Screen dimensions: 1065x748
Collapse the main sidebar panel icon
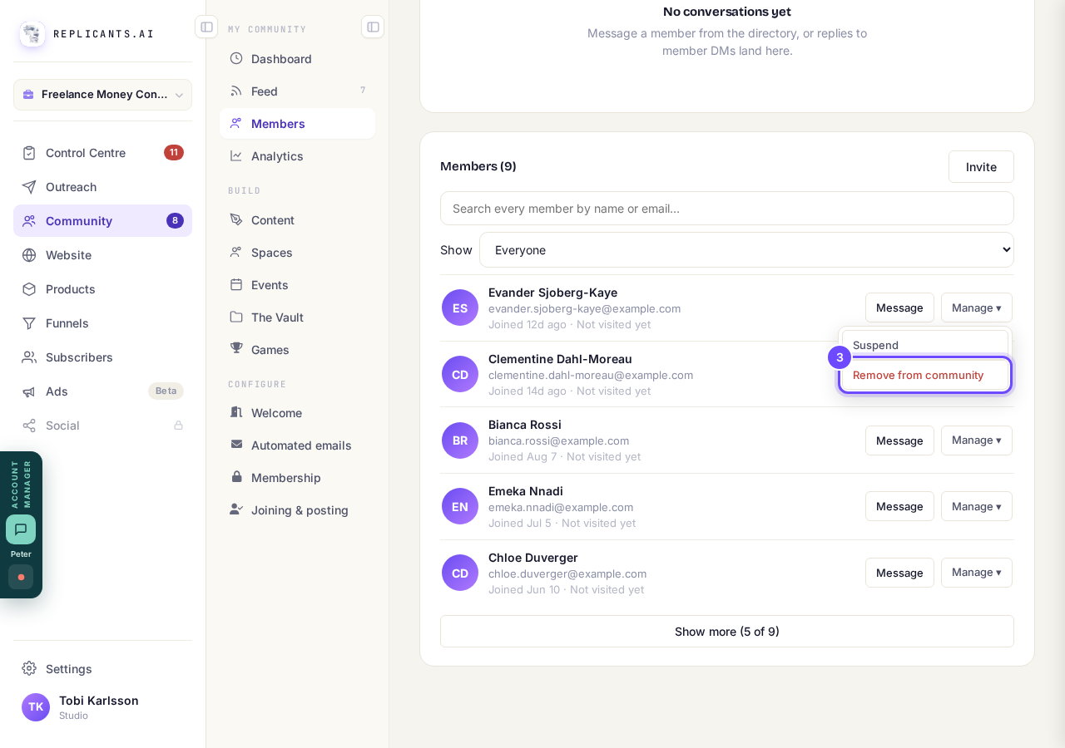206,27
